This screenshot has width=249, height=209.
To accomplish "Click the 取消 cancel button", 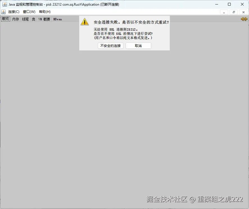I will click(138, 46).
